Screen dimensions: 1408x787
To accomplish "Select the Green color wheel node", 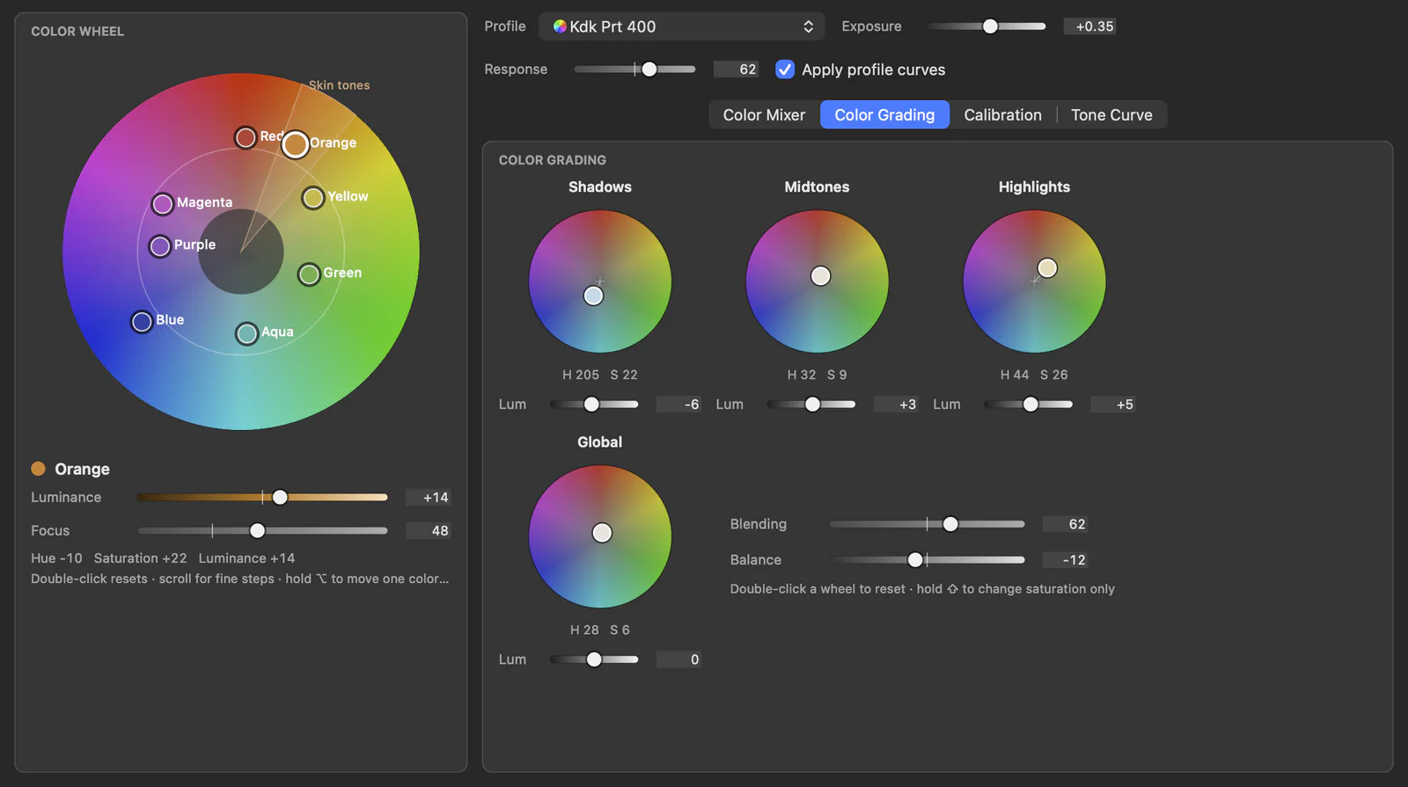I will 309,274.
